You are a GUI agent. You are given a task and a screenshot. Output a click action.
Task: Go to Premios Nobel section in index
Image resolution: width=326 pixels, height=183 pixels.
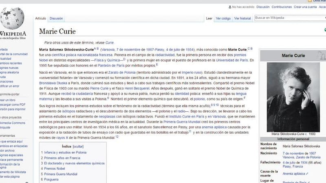(x=55, y=168)
